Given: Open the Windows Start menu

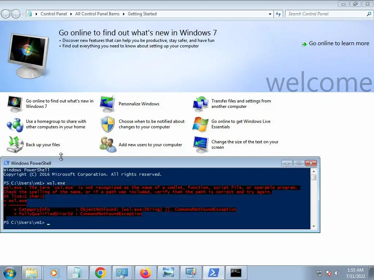Looking at the screenshot, I should pyautogui.click(x=9, y=273).
